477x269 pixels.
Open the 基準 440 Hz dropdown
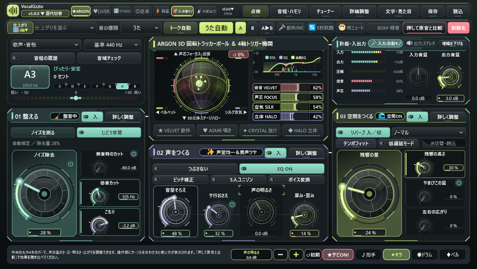[x=112, y=45]
